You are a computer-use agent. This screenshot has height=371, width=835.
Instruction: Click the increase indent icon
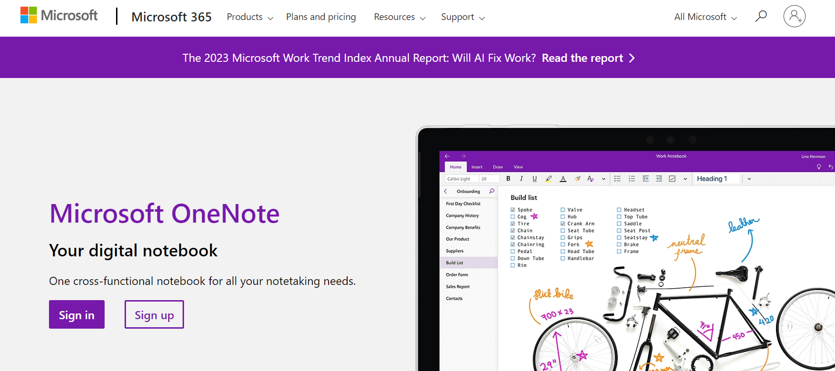(659, 179)
